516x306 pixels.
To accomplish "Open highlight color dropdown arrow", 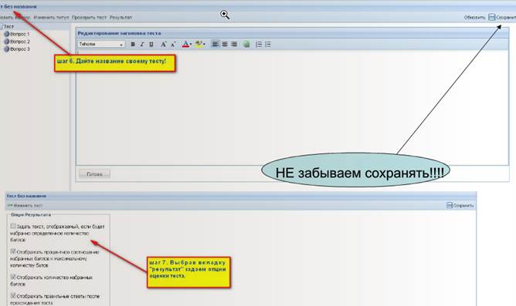I will pos(205,45).
